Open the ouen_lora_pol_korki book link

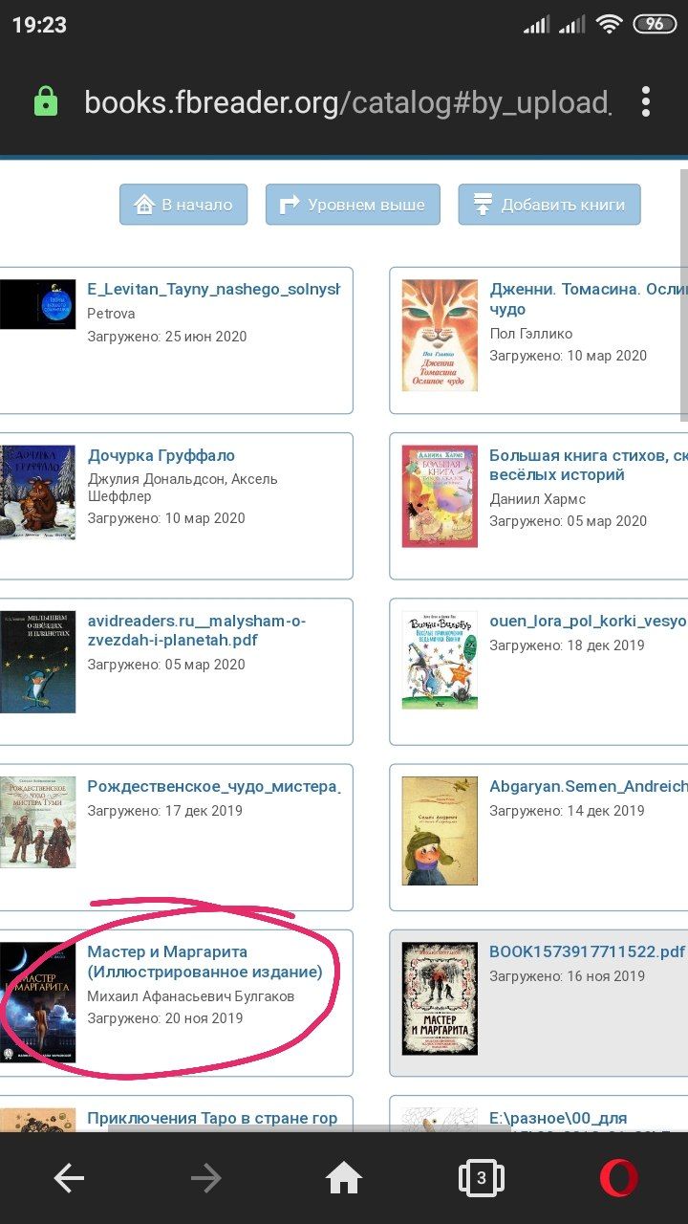[x=588, y=621]
